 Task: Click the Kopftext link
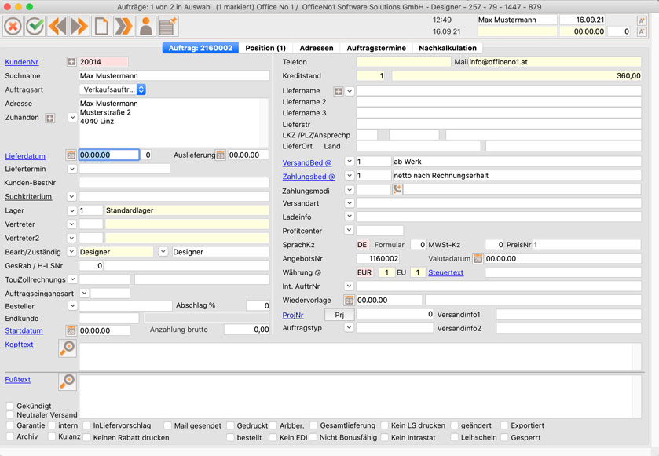tap(20, 345)
